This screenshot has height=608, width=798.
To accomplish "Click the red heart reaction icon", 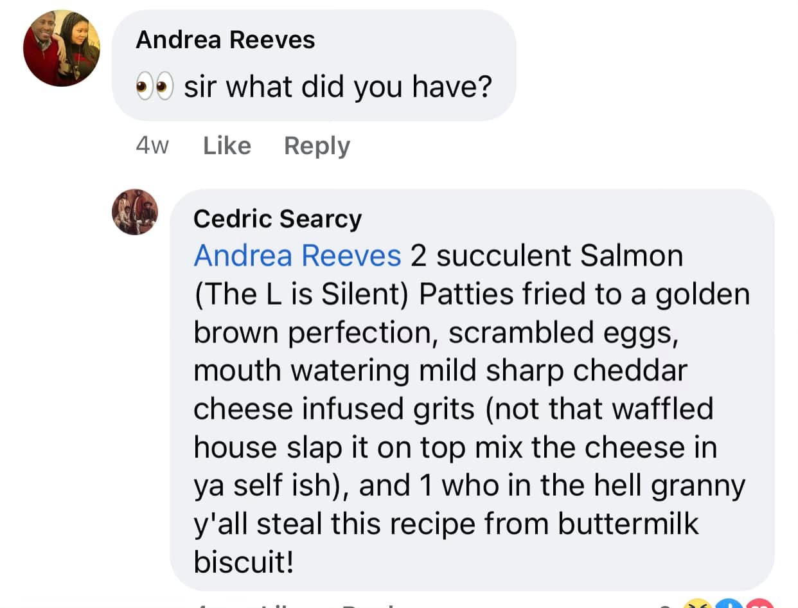I will pyautogui.click(x=761, y=604).
